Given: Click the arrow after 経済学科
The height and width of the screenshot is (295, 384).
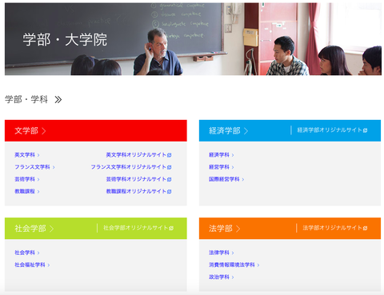Looking at the screenshot, I should (x=233, y=155).
